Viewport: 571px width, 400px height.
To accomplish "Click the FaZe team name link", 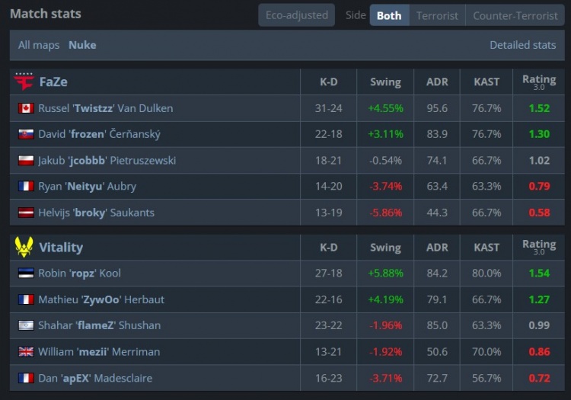I will tap(53, 82).
